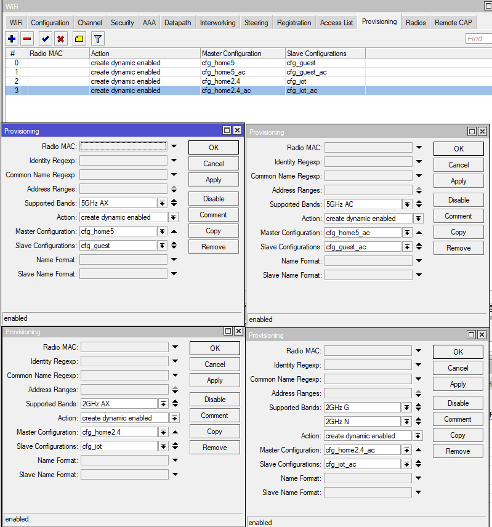Click Copy in the cfg_iot_ac Provisioning dialog
492x527 pixels.
point(458,435)
